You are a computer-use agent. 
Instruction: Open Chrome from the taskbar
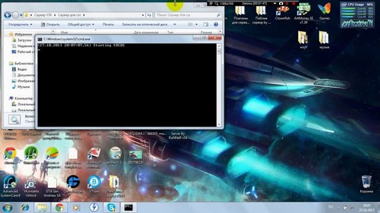tap(59, 208)
